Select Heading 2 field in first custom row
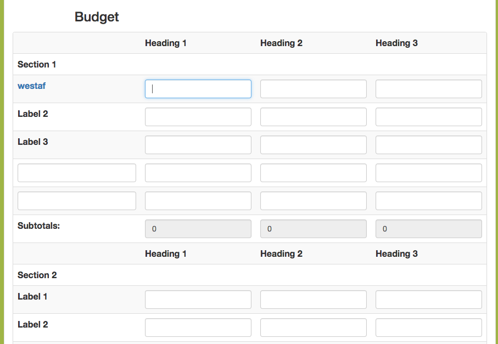This screenshot has height=344, width=498. (314, 173)
